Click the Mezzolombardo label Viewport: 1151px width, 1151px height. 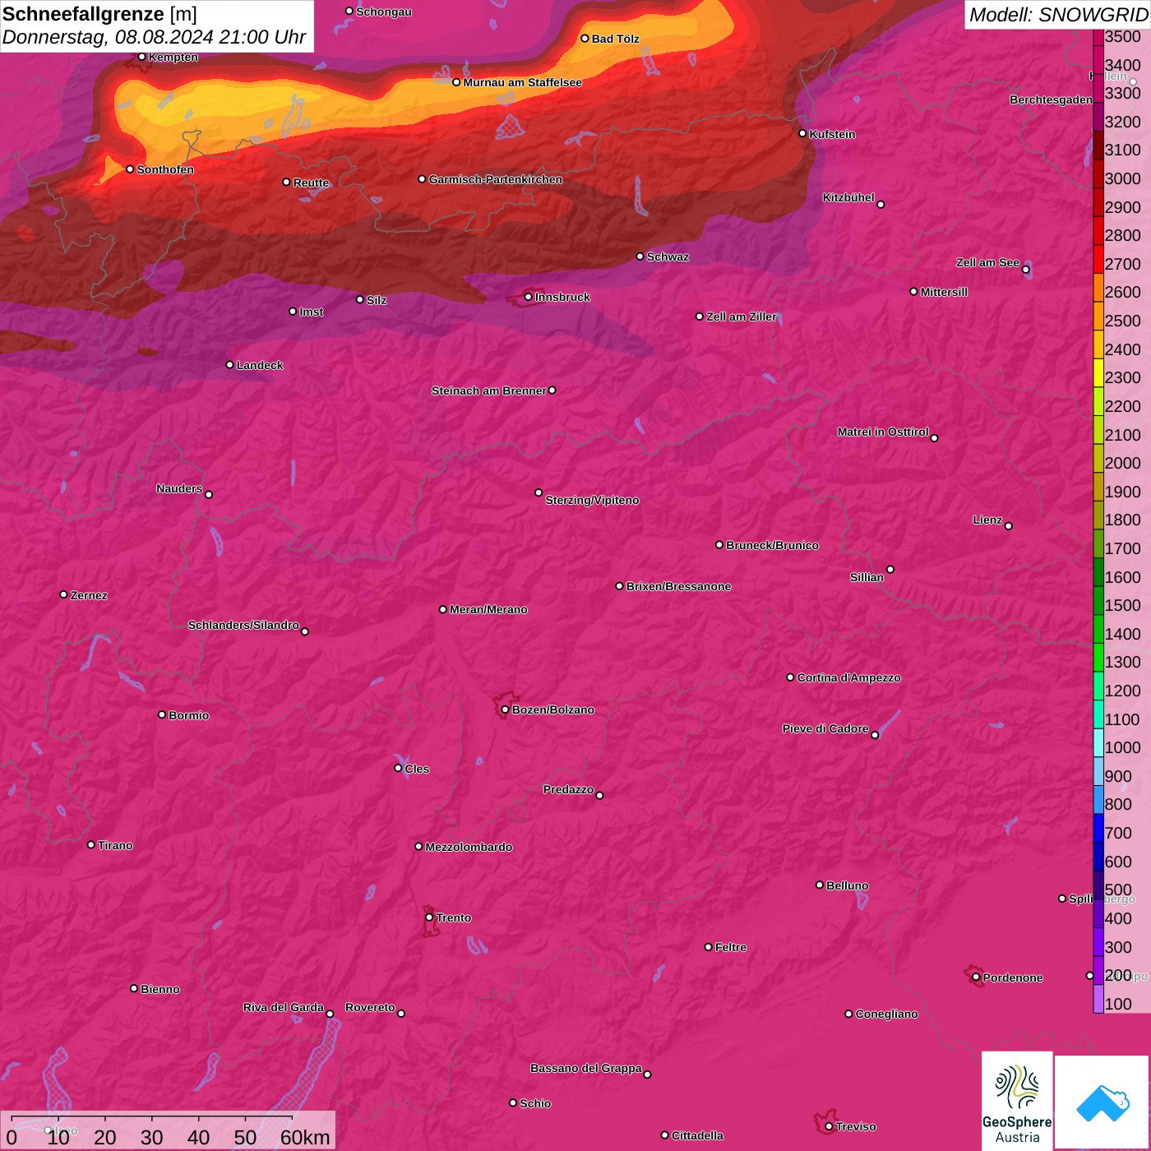point(469,847)
